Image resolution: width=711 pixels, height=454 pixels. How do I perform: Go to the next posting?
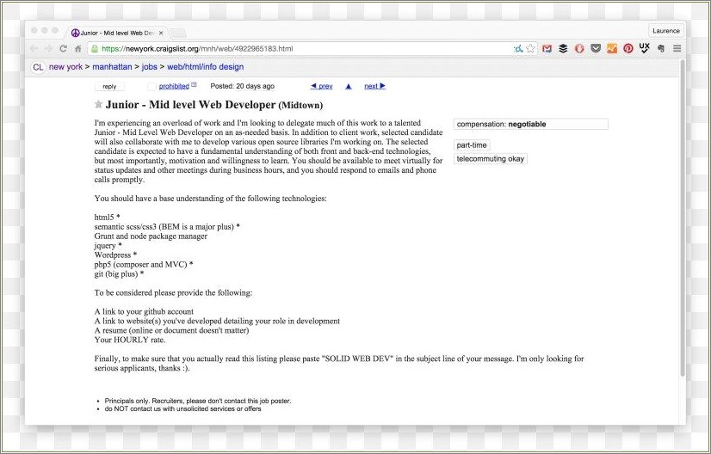click(x=375, y=86)
